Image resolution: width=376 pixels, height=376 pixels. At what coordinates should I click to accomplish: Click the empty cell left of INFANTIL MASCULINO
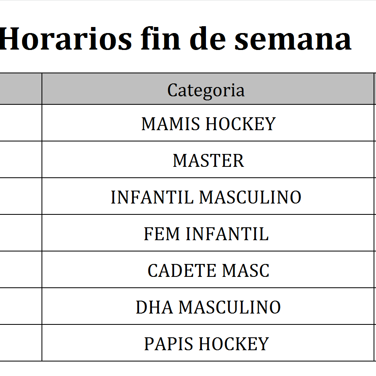20,197
